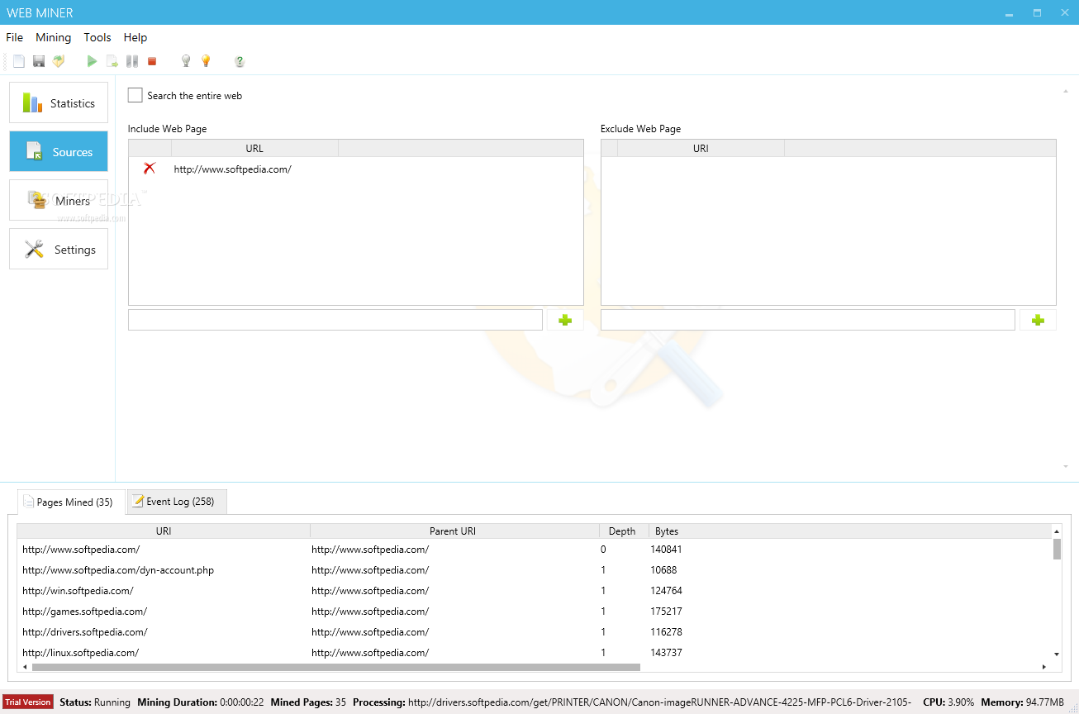Click the bytes value 175217
Viewport: 1079px width, 714px height.
[x=666, y=612]
